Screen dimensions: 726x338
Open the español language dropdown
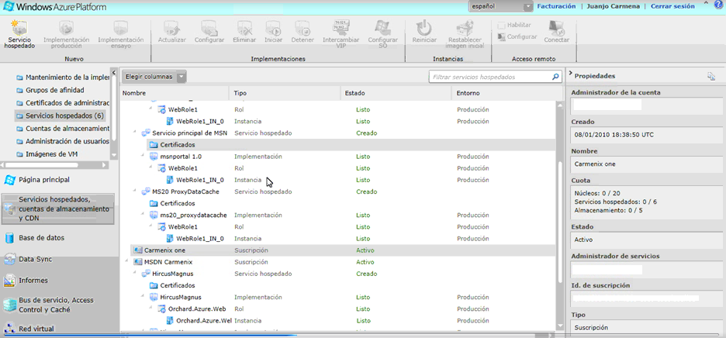click(x=501, y=6)
